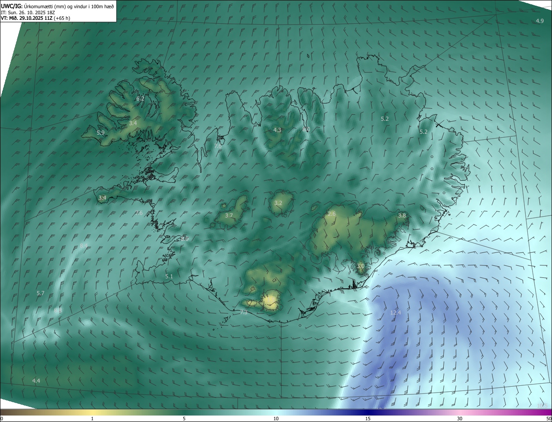Click the 6.2 value label

pyautogui.click(x=140, y=99)
